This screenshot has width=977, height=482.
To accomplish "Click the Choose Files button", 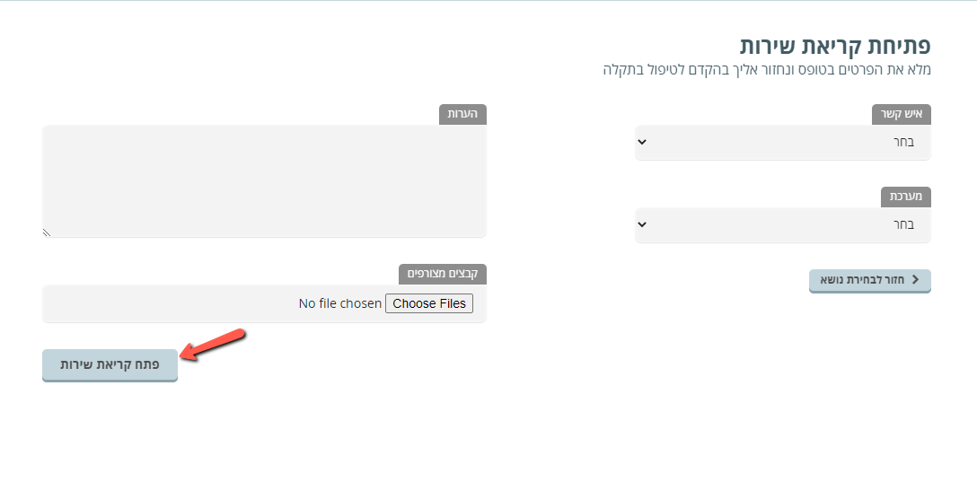I will point(429,303).
